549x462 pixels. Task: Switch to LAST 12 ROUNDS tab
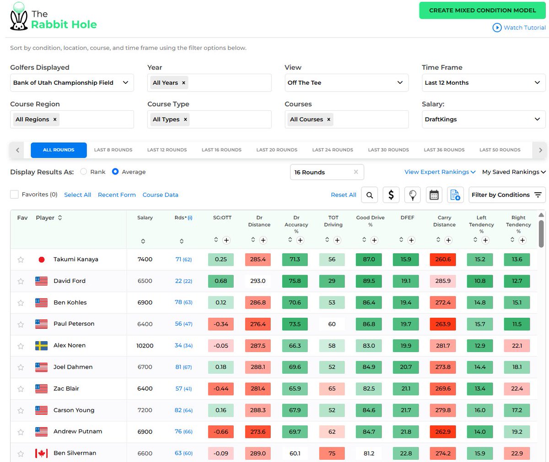click(167, 150)
